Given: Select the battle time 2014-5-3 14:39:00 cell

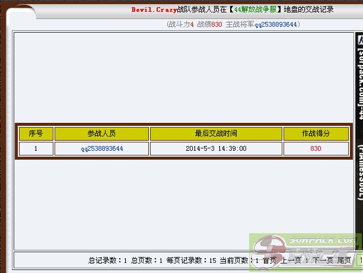Looking at the screenshot, I should point(216,148).
